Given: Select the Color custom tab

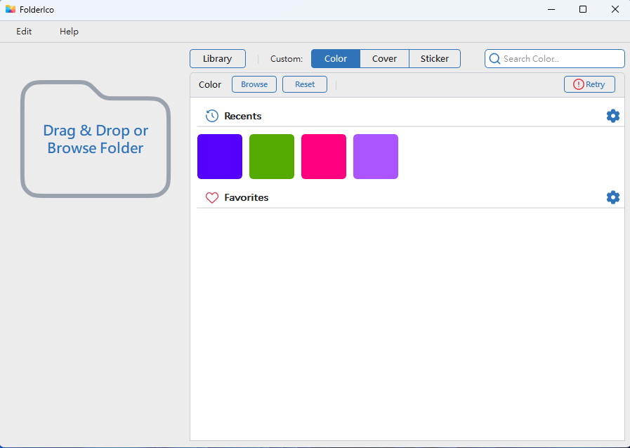Looking at the screenshot, I should (336, 59).
